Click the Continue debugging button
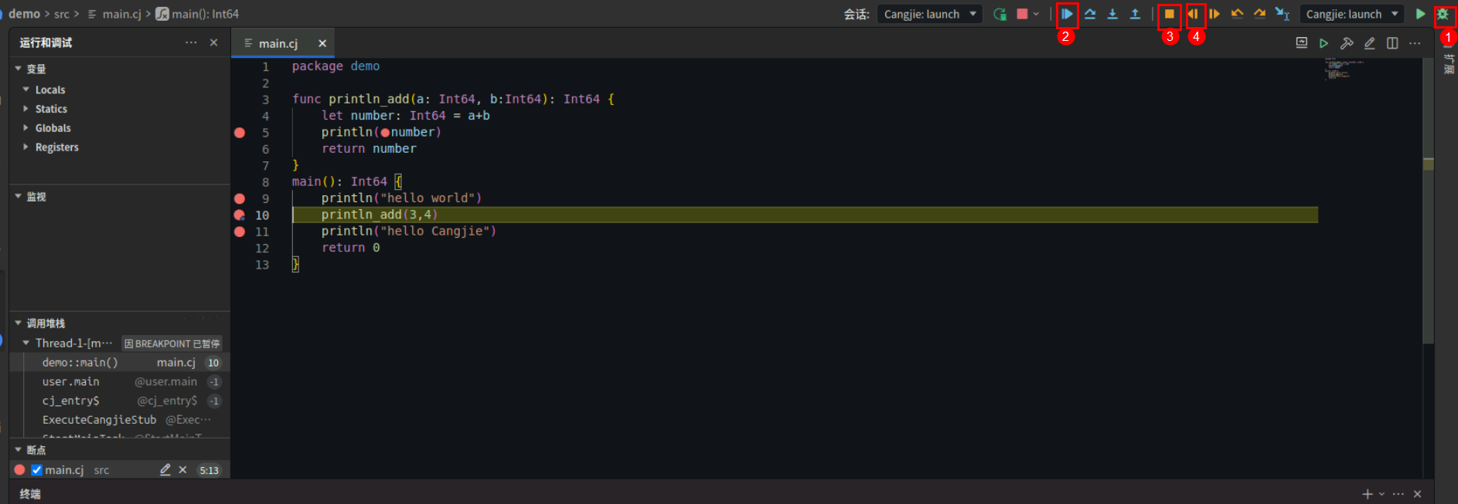 [1067, 14]
